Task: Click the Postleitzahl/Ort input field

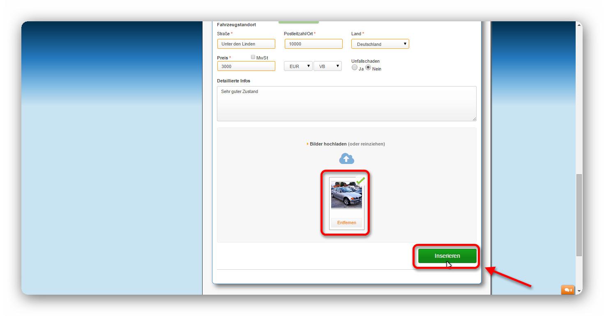Action: (314, 44)
